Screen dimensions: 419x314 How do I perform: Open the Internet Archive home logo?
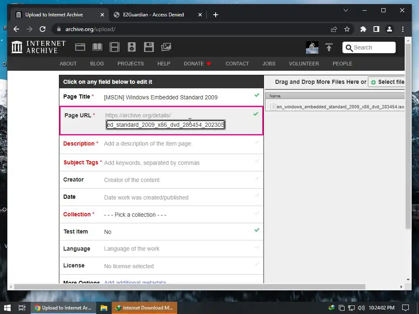(38, 47)
